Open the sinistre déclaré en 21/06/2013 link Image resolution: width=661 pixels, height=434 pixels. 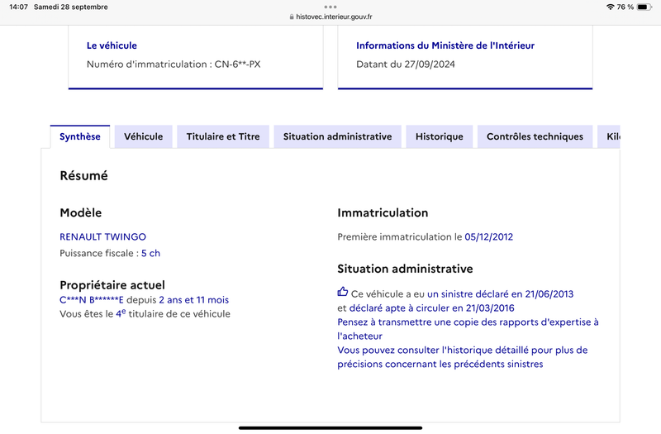tap(501, 294)
